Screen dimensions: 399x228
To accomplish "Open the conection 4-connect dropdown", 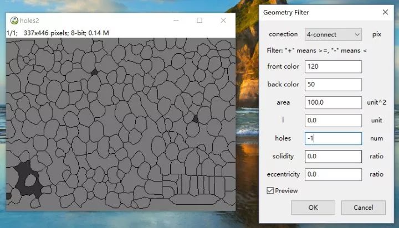I will coord(333,34).
